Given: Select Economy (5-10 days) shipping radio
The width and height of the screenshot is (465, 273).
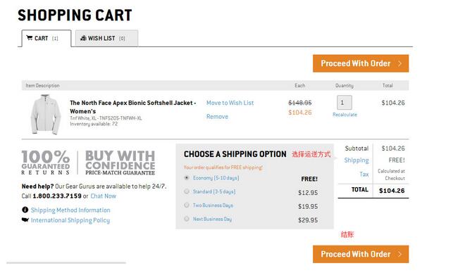Looking at the screenshot, I should click(x=187, y=177).
